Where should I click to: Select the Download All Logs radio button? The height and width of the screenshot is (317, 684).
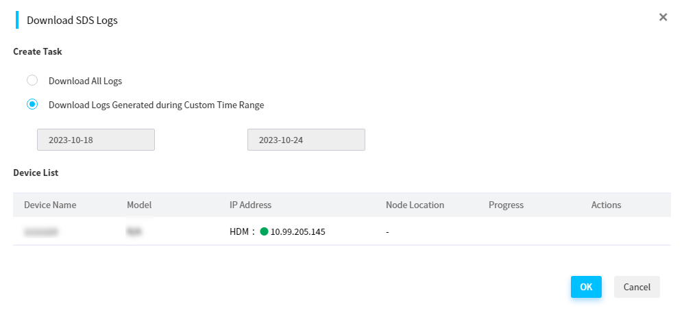pyautogui.click(x=32, y=80)
